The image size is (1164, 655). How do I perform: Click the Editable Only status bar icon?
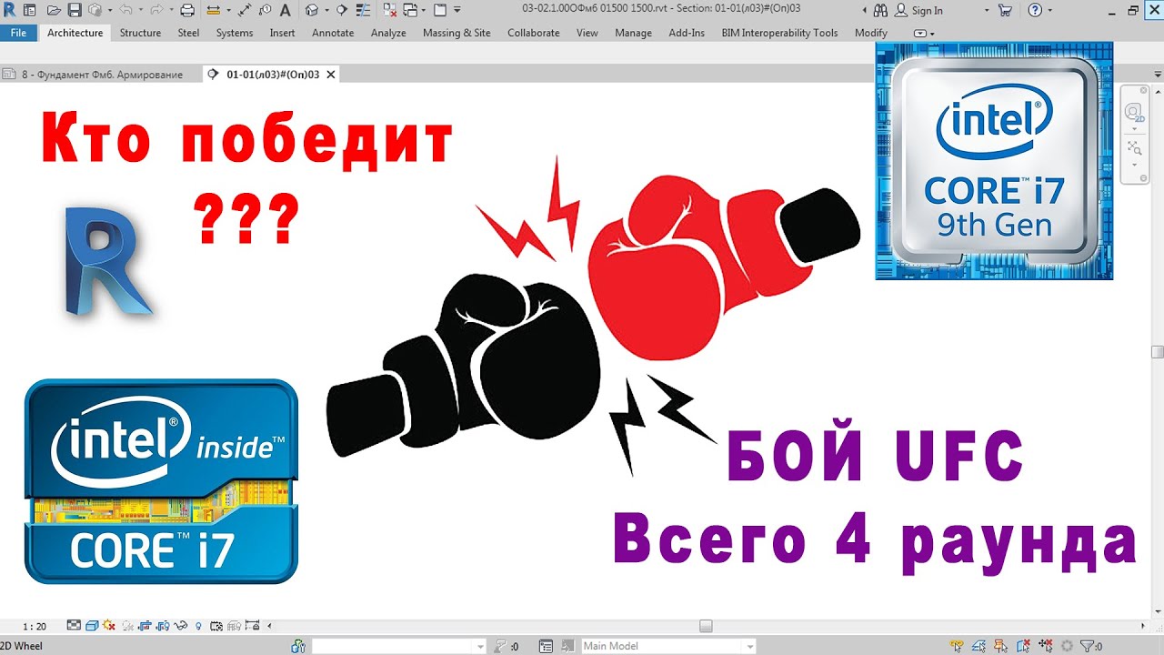tap(499, 646)
